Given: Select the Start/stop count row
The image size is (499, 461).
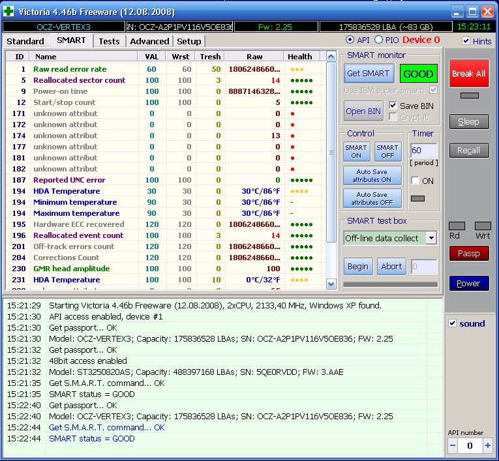Looking at the screenshot, I should [x=166, y=102].
